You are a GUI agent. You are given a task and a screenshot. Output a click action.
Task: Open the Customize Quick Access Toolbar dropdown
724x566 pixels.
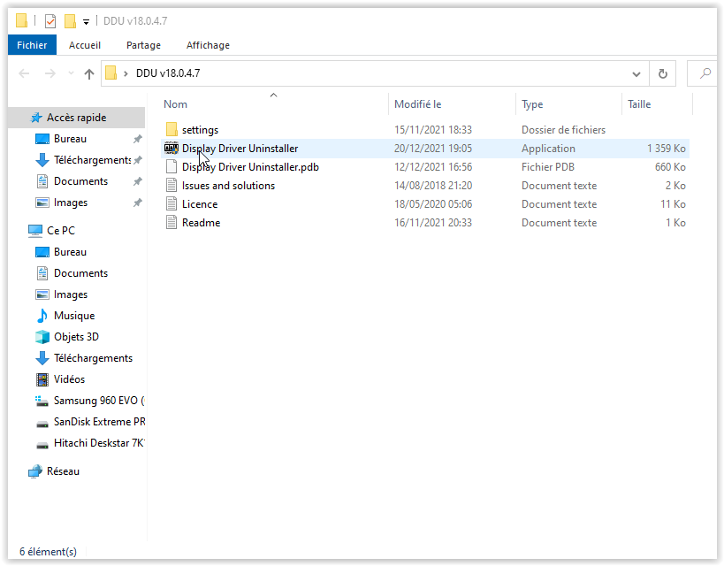point(86,21)
